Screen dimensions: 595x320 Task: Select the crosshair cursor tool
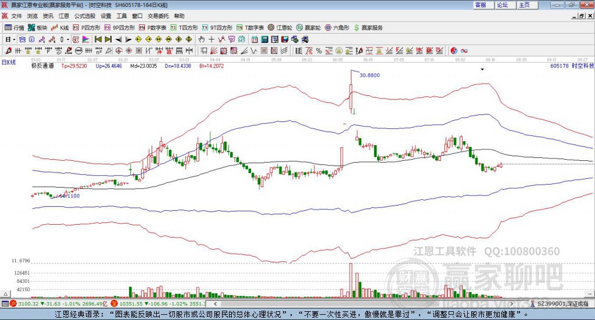[212, 39]
